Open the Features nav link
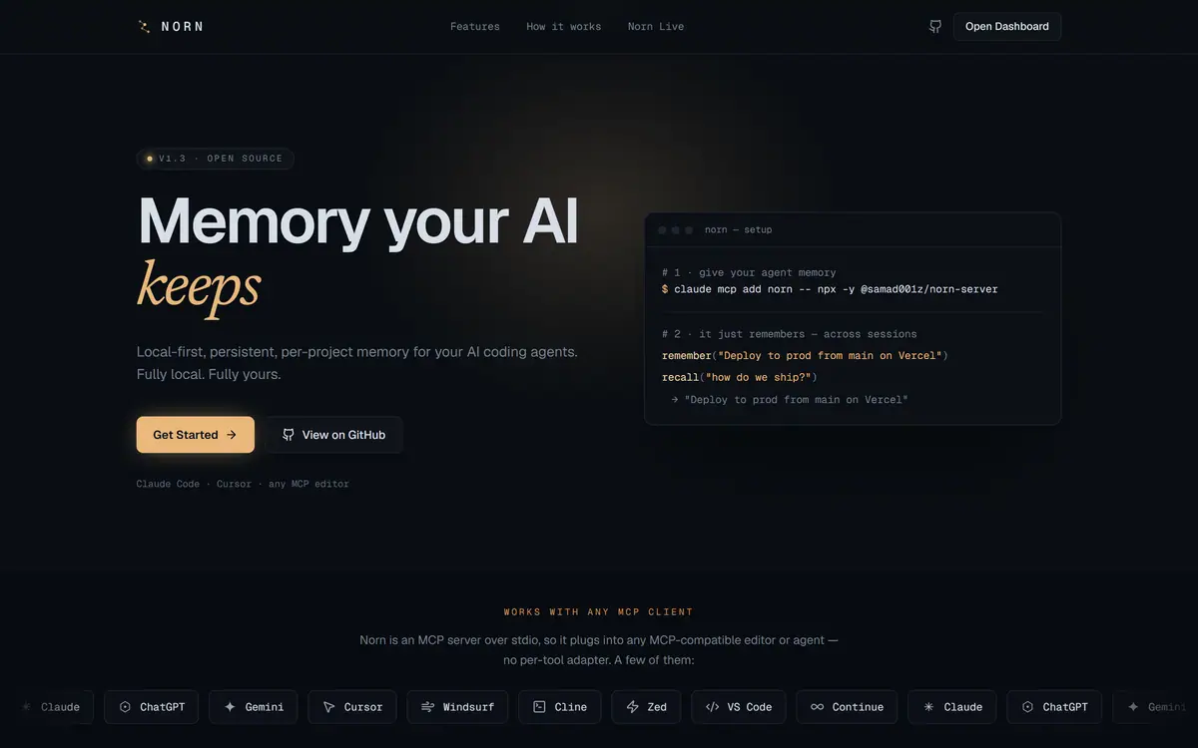 point(475,27)
